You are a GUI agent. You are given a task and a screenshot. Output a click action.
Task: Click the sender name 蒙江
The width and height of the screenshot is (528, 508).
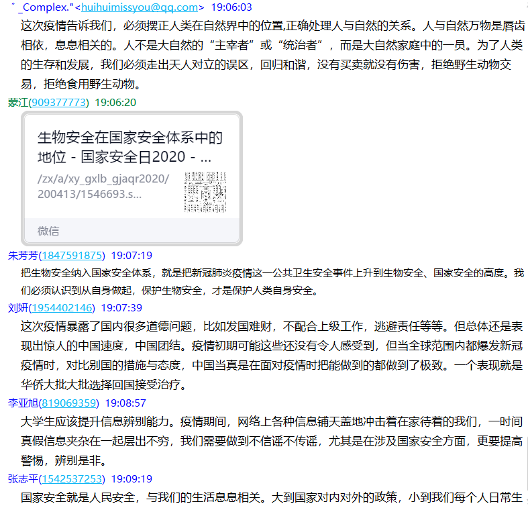18,103
